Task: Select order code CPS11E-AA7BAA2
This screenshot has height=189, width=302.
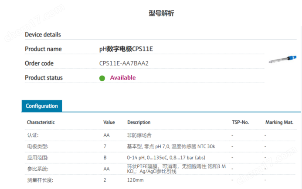Action: click(x=124, y=63)
